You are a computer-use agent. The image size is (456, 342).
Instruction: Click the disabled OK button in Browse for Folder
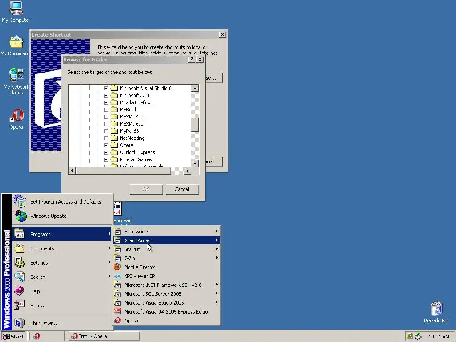pos(146,189)
